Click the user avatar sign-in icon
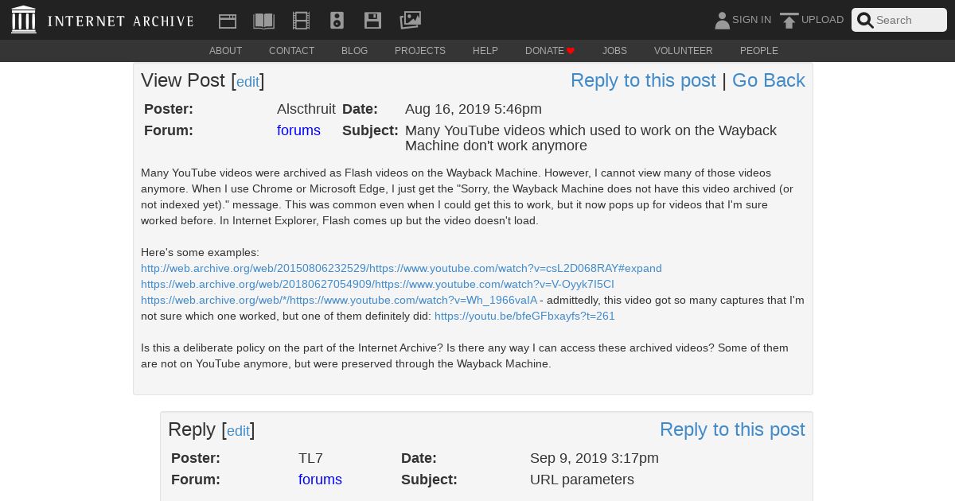This screenshot has height=501, width=955. pos(722,20)
